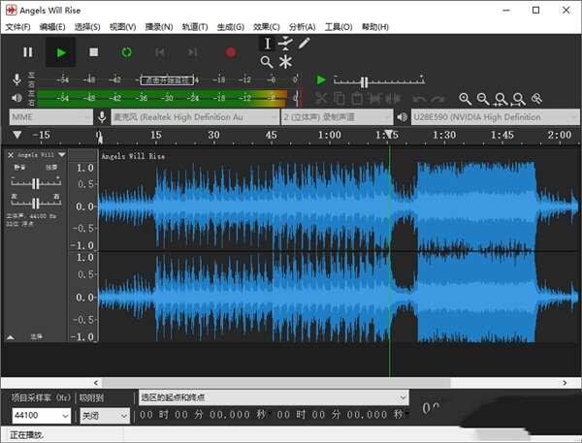Choose the Multi-tool asterisk icon
Screen dimensions: 582x443
(x=285, y=62)
